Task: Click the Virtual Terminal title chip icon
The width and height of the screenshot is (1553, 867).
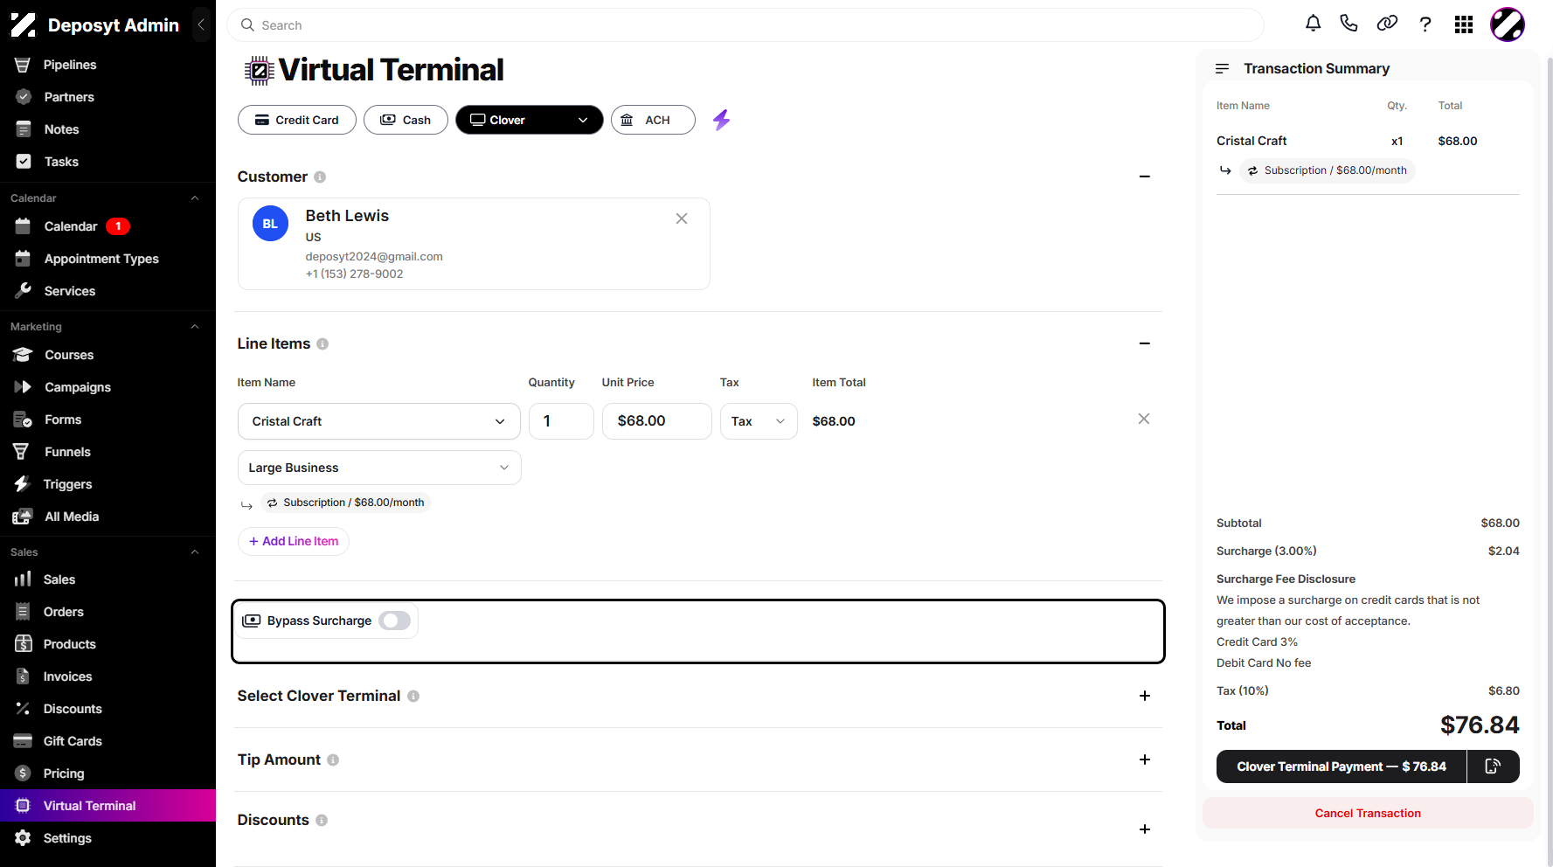Action: coord(259,70)
